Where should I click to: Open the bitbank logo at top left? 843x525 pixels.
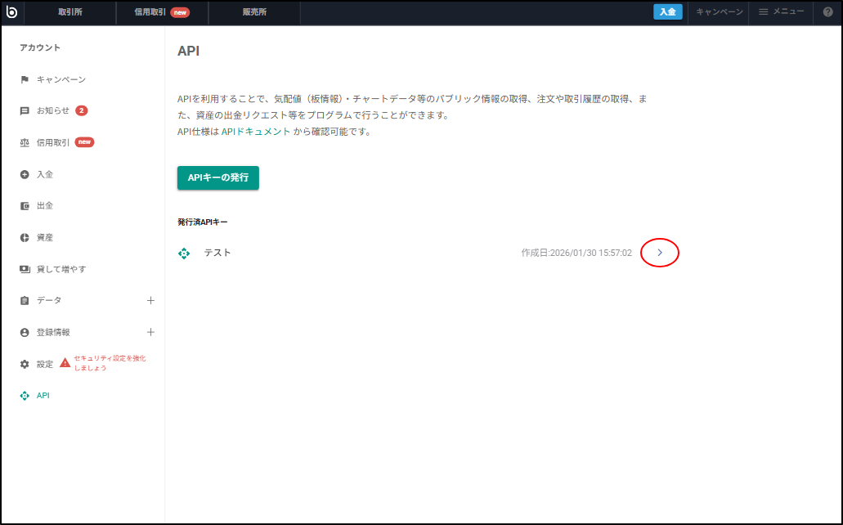[11, 12]
